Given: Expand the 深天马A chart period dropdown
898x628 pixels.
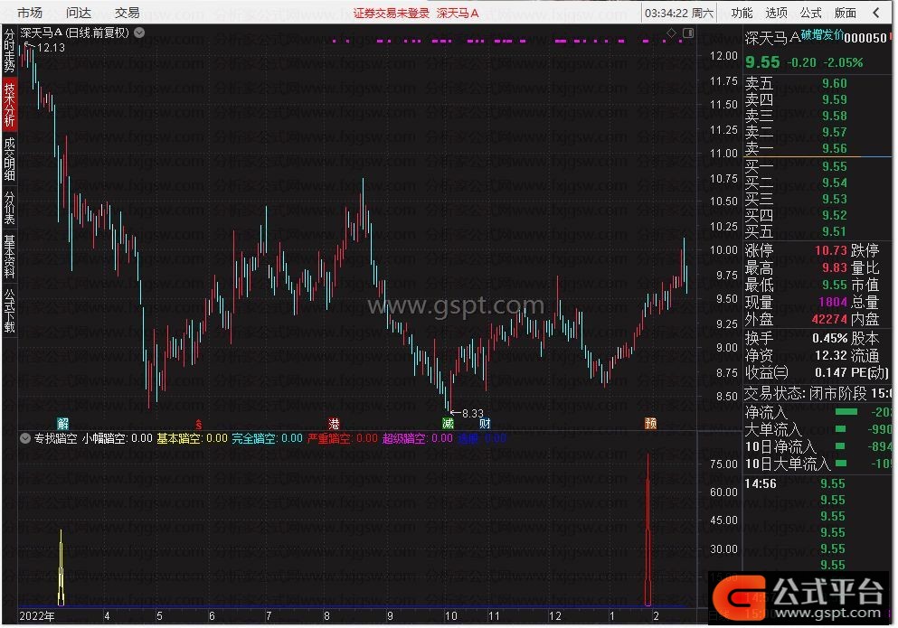Looking at the screenshot, I should point(139,33).
